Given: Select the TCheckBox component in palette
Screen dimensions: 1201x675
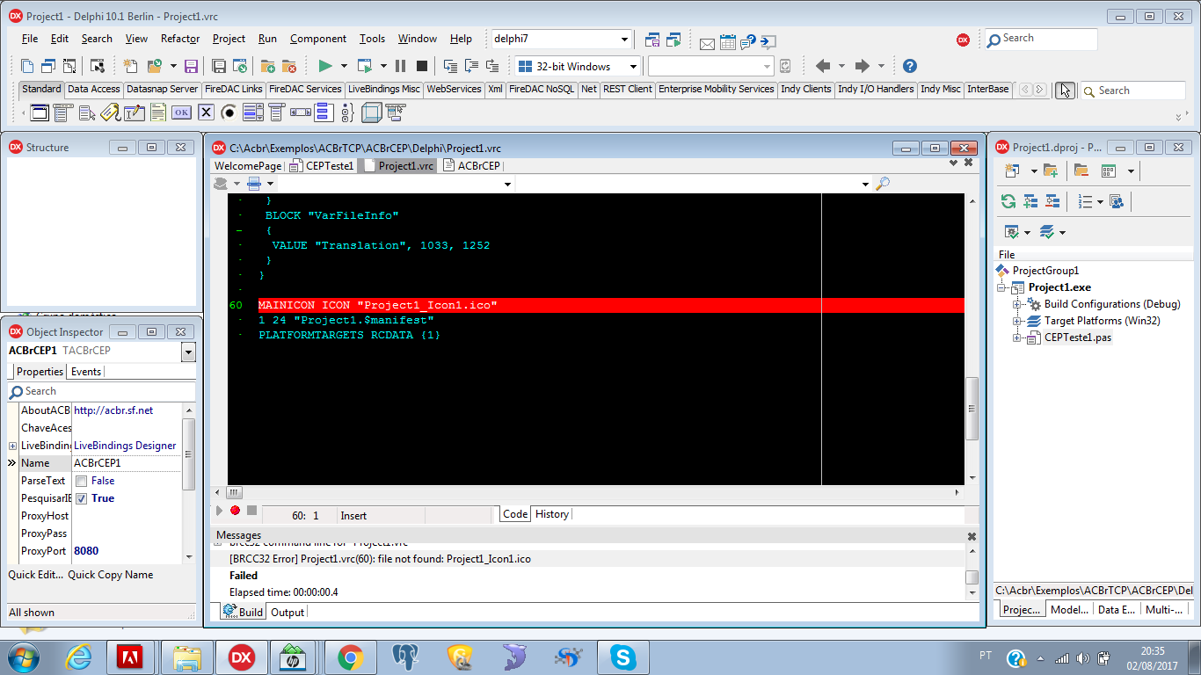Looking at the screenshot, I should click(206, 112).
